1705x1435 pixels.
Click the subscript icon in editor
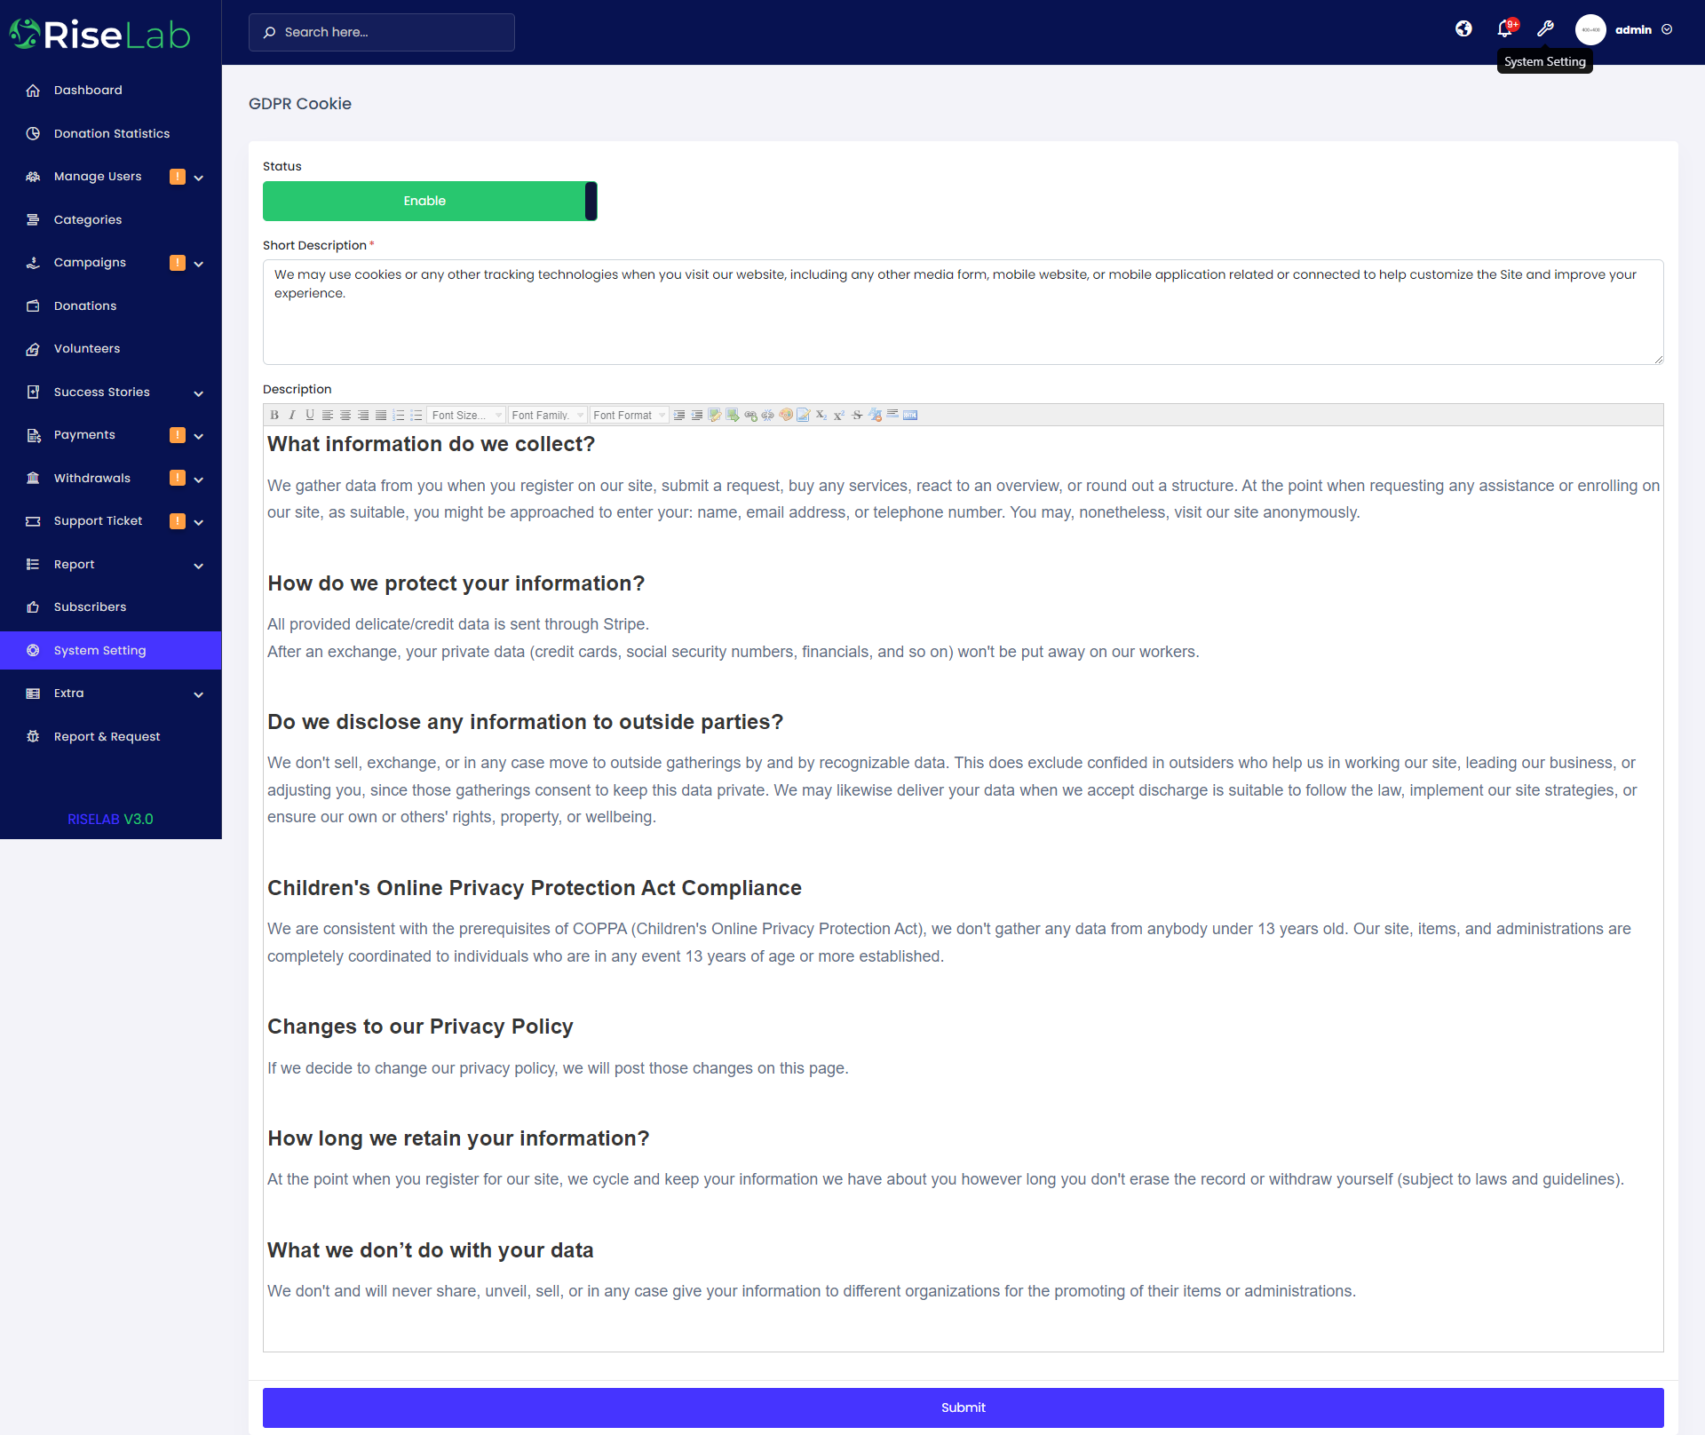pyautogui.click(x=821, y=415)
